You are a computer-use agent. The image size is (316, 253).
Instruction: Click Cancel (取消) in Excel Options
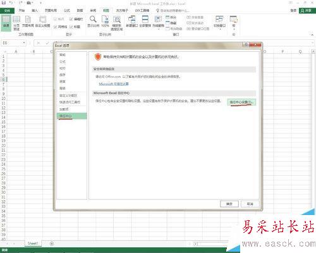[250, 204]
